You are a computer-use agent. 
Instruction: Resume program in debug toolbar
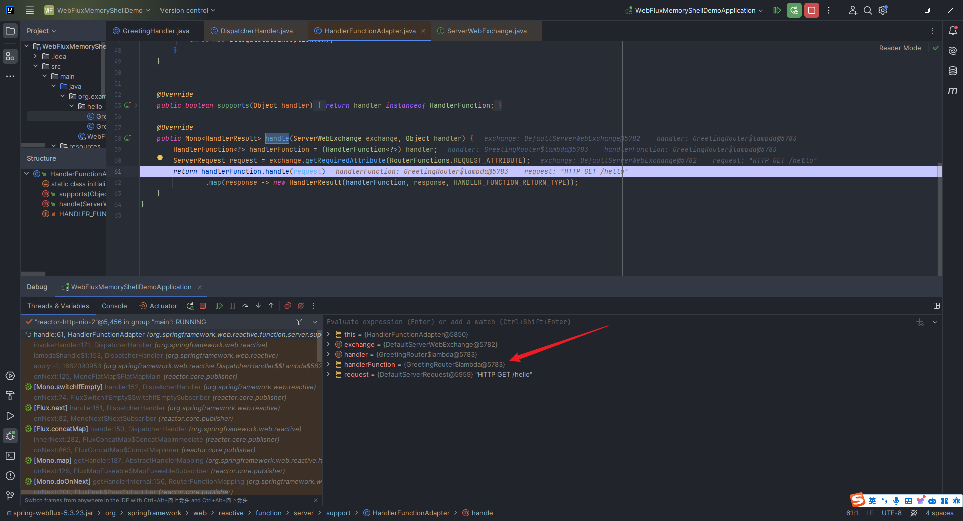(x=219, y=306)
